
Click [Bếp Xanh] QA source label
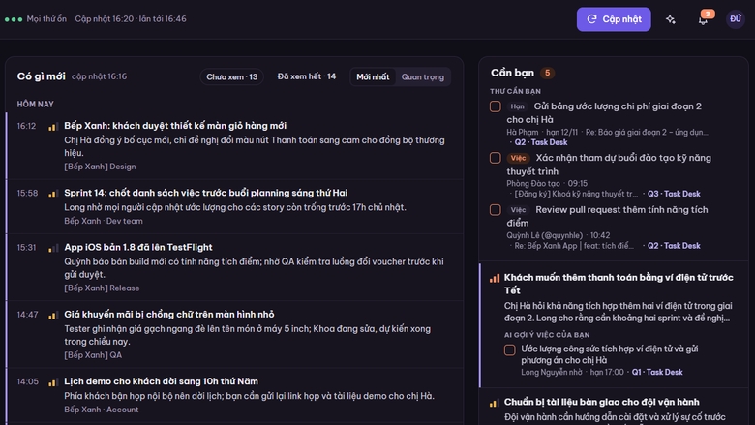pyautogui.click(x=93, y=355)
